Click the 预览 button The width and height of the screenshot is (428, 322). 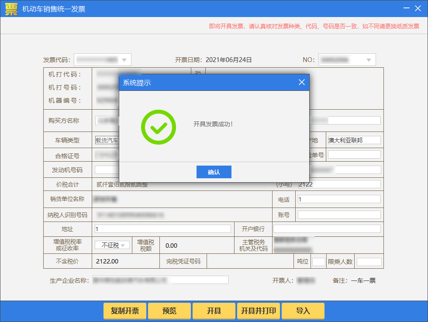click(169, 311)
